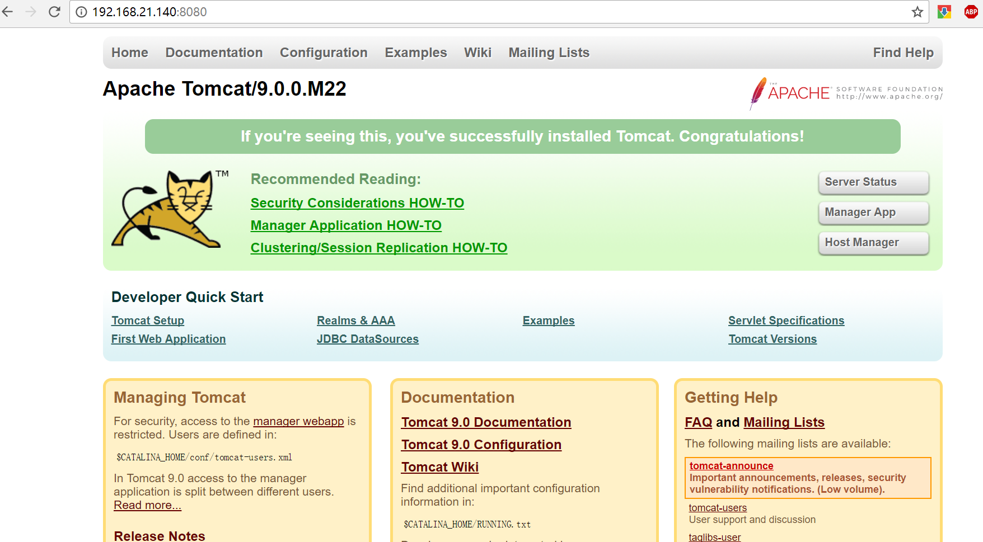The height and width of the screenshot is (542, 983).
Task: Open the Tomcat Versions link
Action: pyautogui.click(x=773, y=339)
